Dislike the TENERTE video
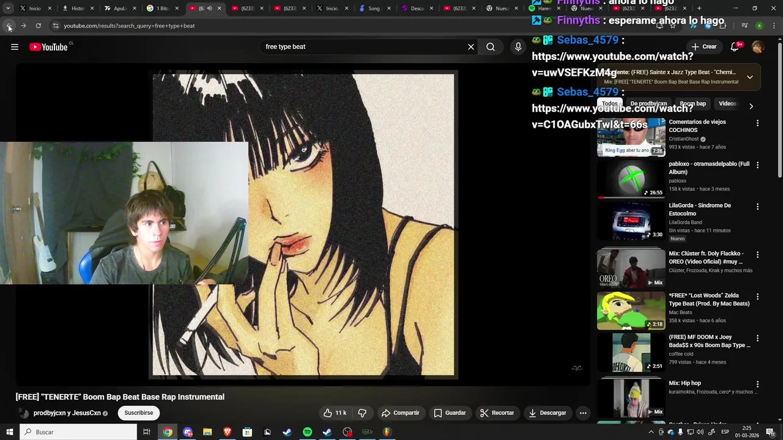783x440 pixels. point(362,413)
